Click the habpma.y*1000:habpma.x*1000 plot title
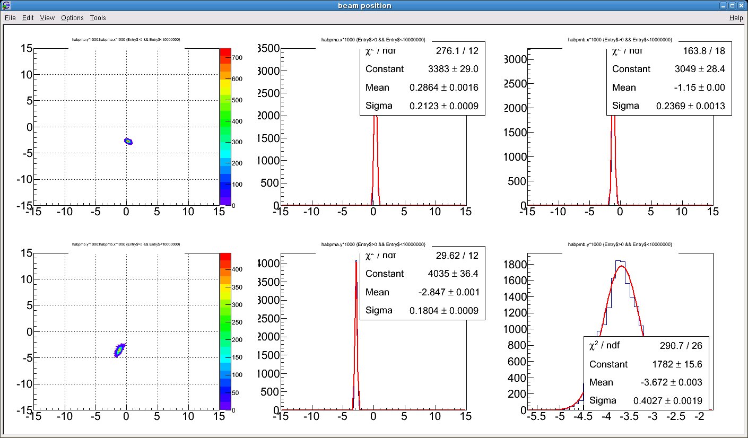 pyautogui.click(x=126, y=40)
